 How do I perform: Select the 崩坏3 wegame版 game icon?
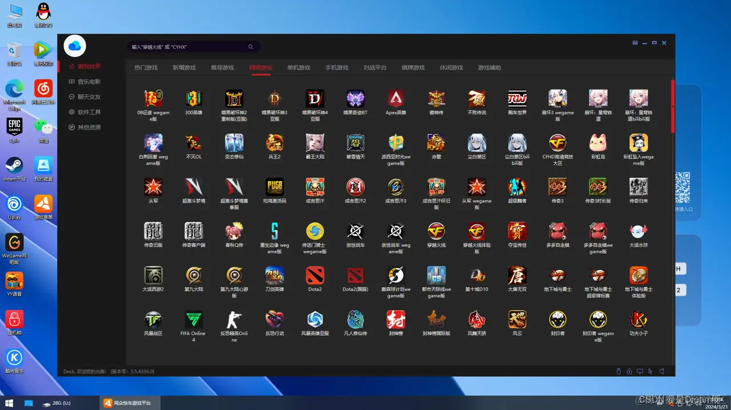tap(558, 99)
